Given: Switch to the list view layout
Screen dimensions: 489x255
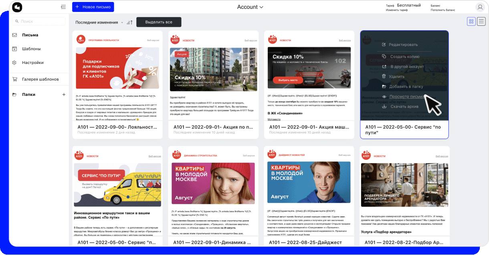Looking at the screenshot, I should coord(481,22).
